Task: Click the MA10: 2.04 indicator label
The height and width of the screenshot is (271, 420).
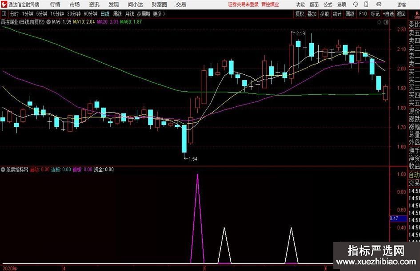Action: (x=84, y=22)
